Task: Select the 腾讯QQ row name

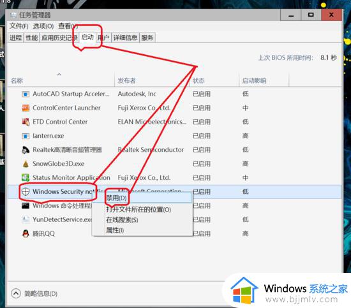Action: coord(43,233)
